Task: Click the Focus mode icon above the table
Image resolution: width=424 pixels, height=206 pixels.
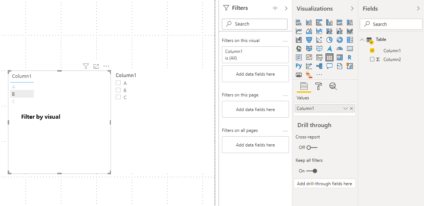Action: pos(96,66)
